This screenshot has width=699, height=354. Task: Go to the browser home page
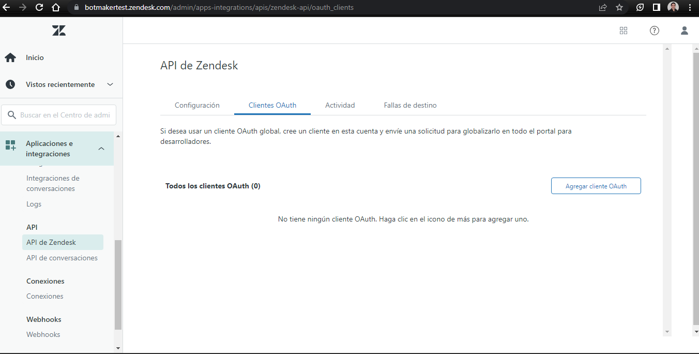click(x=56, y=8)
